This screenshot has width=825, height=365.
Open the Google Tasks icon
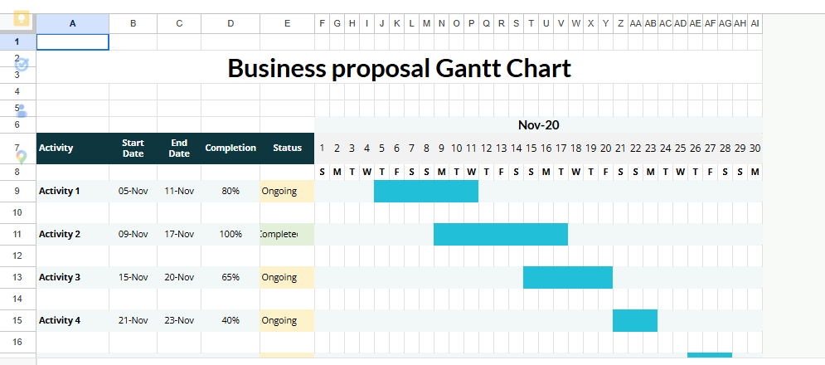coord(22,65)
